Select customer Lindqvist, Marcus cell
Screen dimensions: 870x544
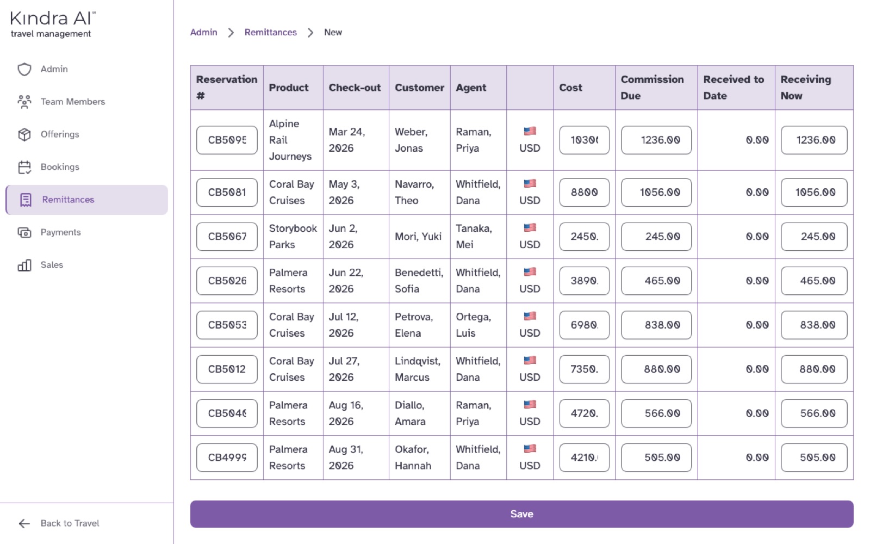[419, 369]
